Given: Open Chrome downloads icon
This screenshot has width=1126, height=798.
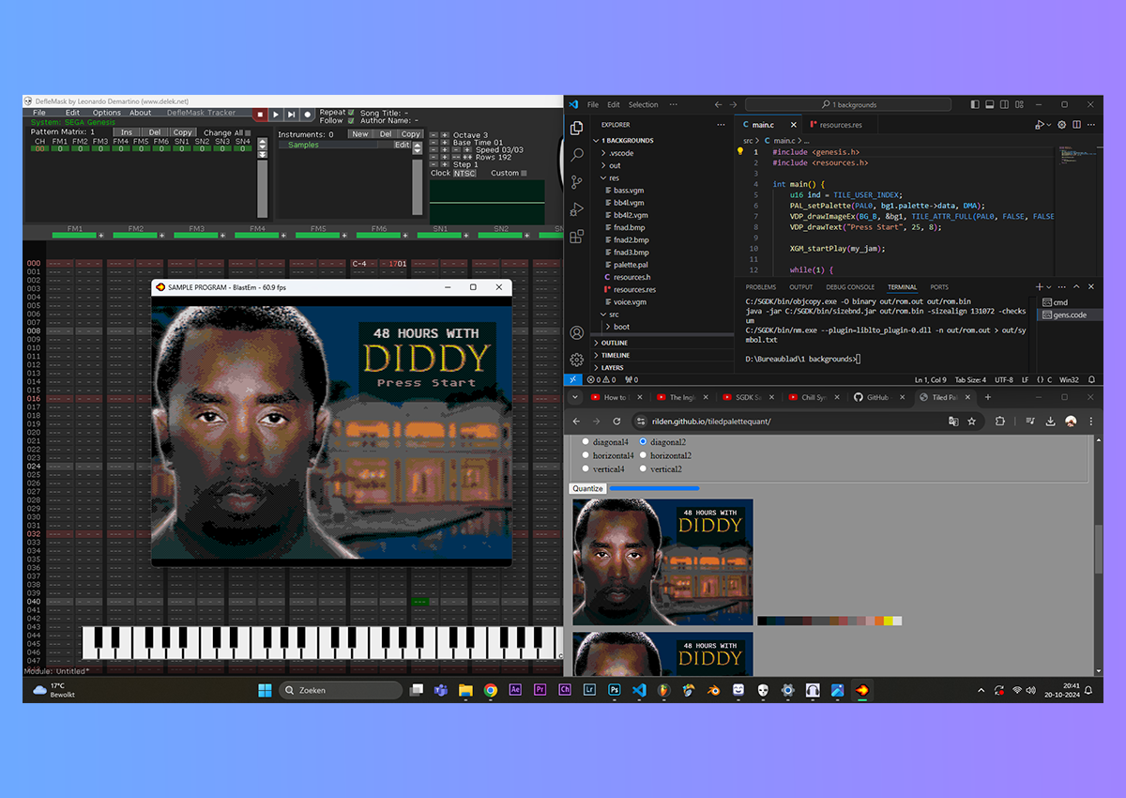Looking at the screenshot, I should (x=1050, y=422).
